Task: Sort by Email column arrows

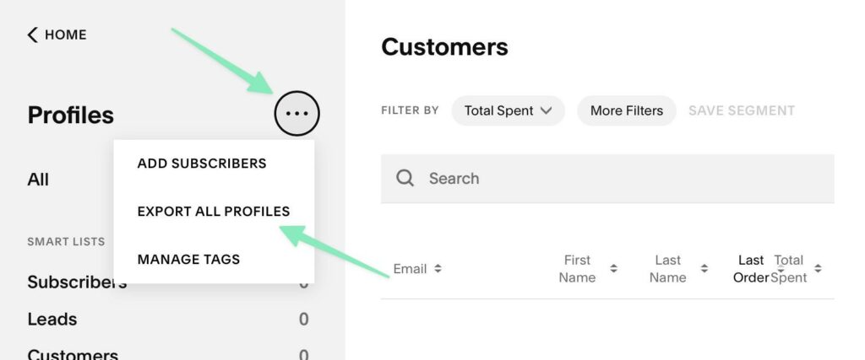Action: click(x=438, y=269)
